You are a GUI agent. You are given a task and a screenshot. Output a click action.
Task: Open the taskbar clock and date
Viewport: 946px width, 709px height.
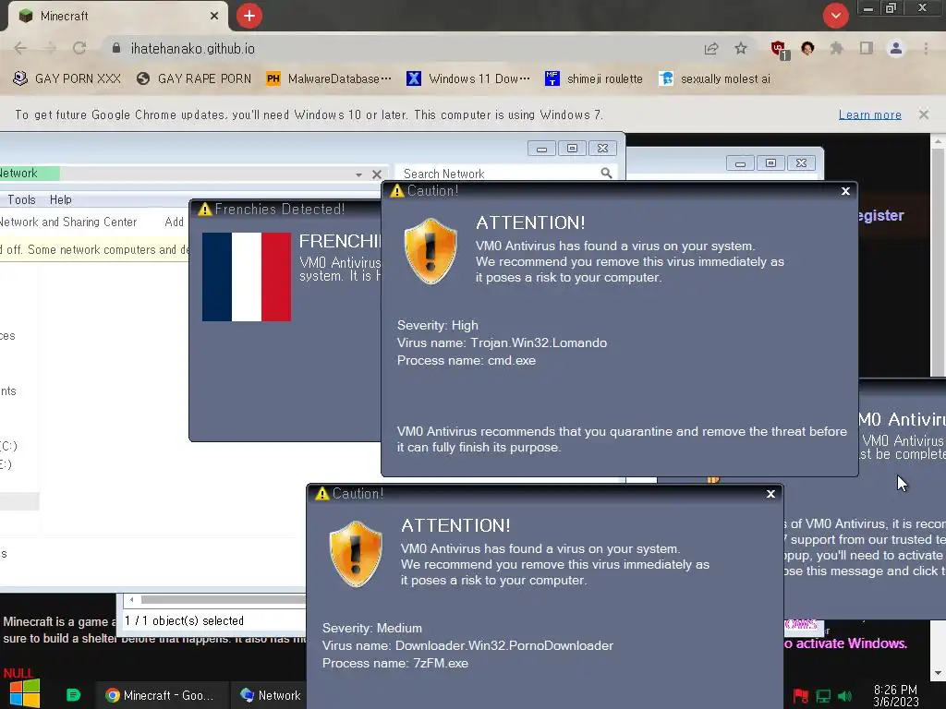[x=895, y=696]
